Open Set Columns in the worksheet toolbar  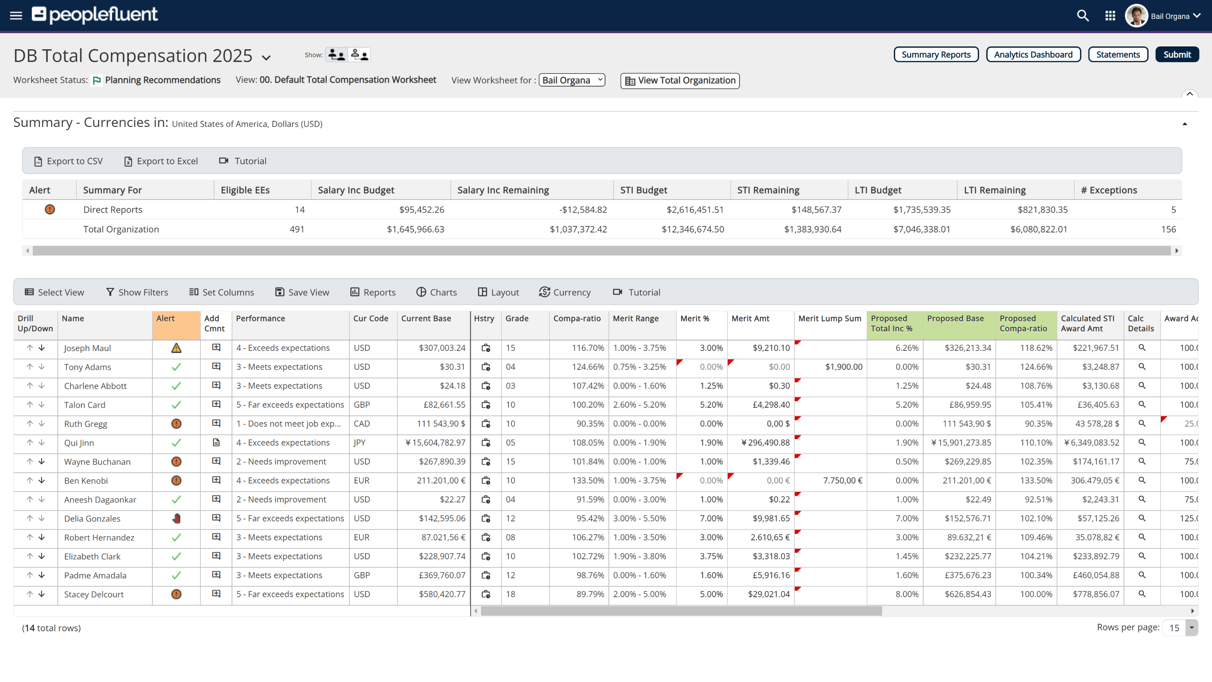coord(222,292)
